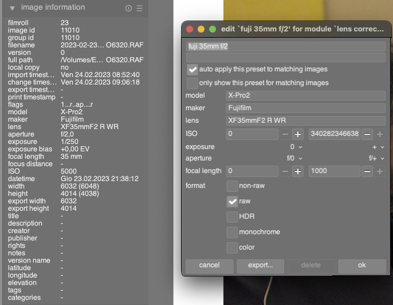Image resolution: width=393 pixels, height=305 pixels.
Task: Click the focal length value 35 mm
Action: coord(71,156)
